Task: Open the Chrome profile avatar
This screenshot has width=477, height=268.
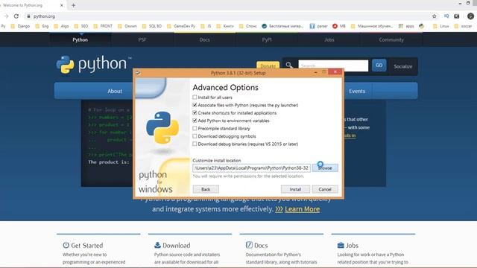Action: (470, 16)
